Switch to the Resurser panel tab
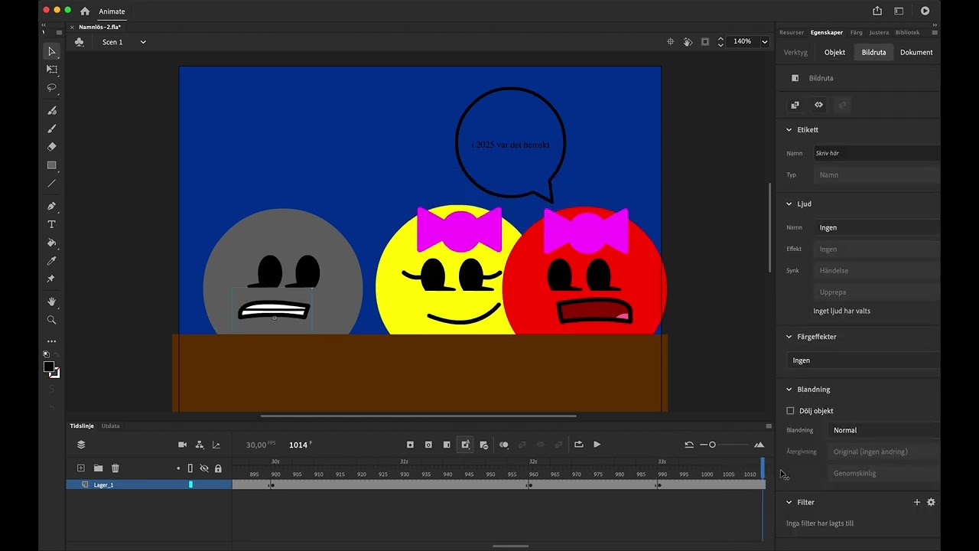979x551 pixels. pyautogui.click(x=792, y=32)
